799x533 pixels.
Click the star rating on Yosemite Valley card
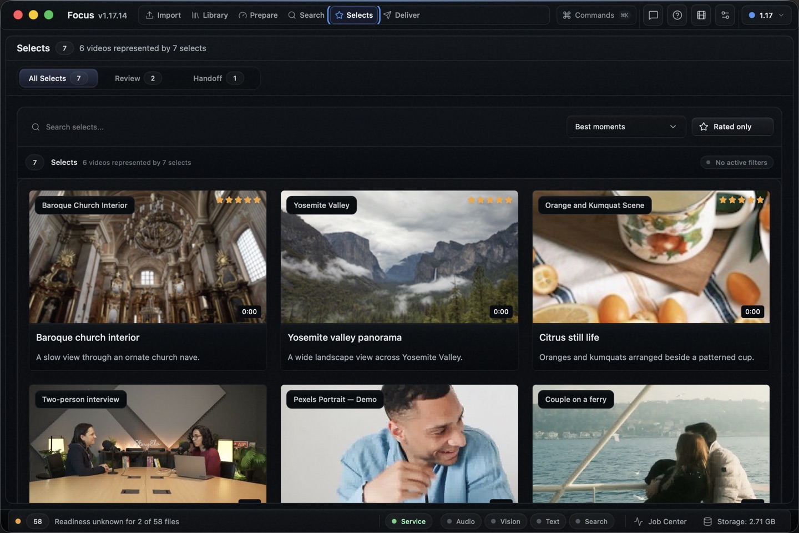(490, 200)
